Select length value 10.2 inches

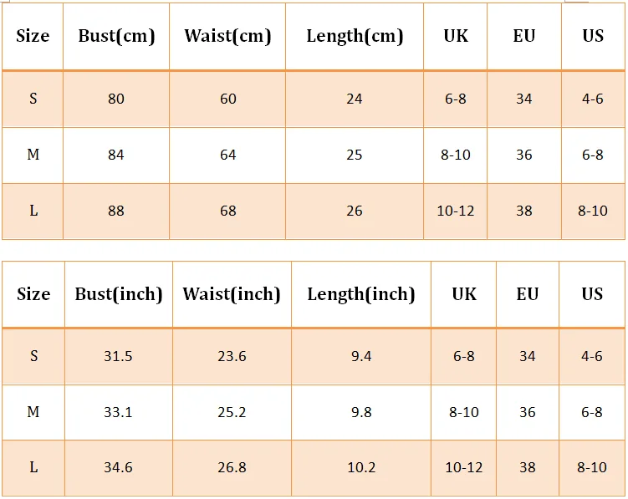[361, 468]
